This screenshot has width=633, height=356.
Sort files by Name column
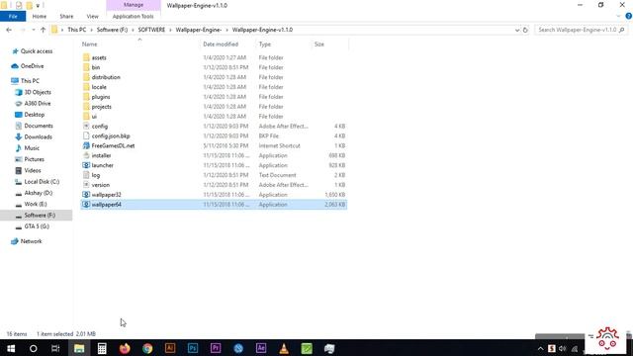coord(90,44)
